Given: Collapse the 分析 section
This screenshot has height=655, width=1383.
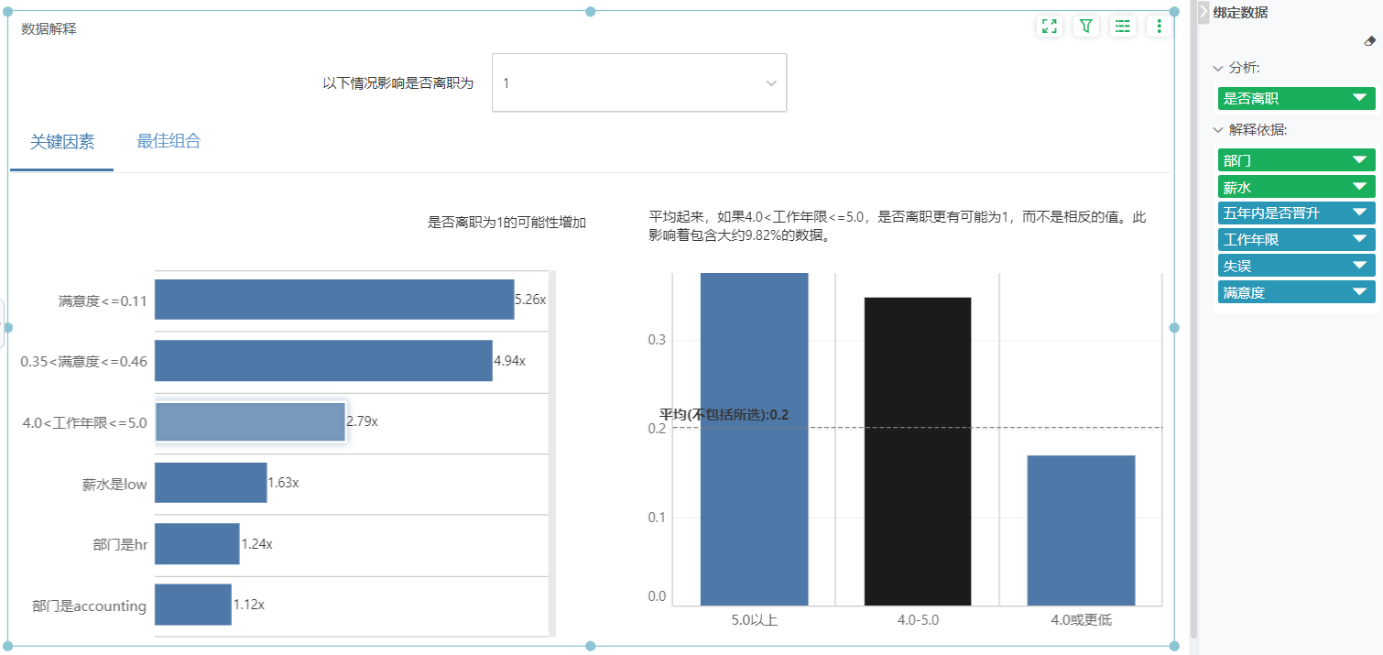Looking at the screenshot, I should (1218, 68).
